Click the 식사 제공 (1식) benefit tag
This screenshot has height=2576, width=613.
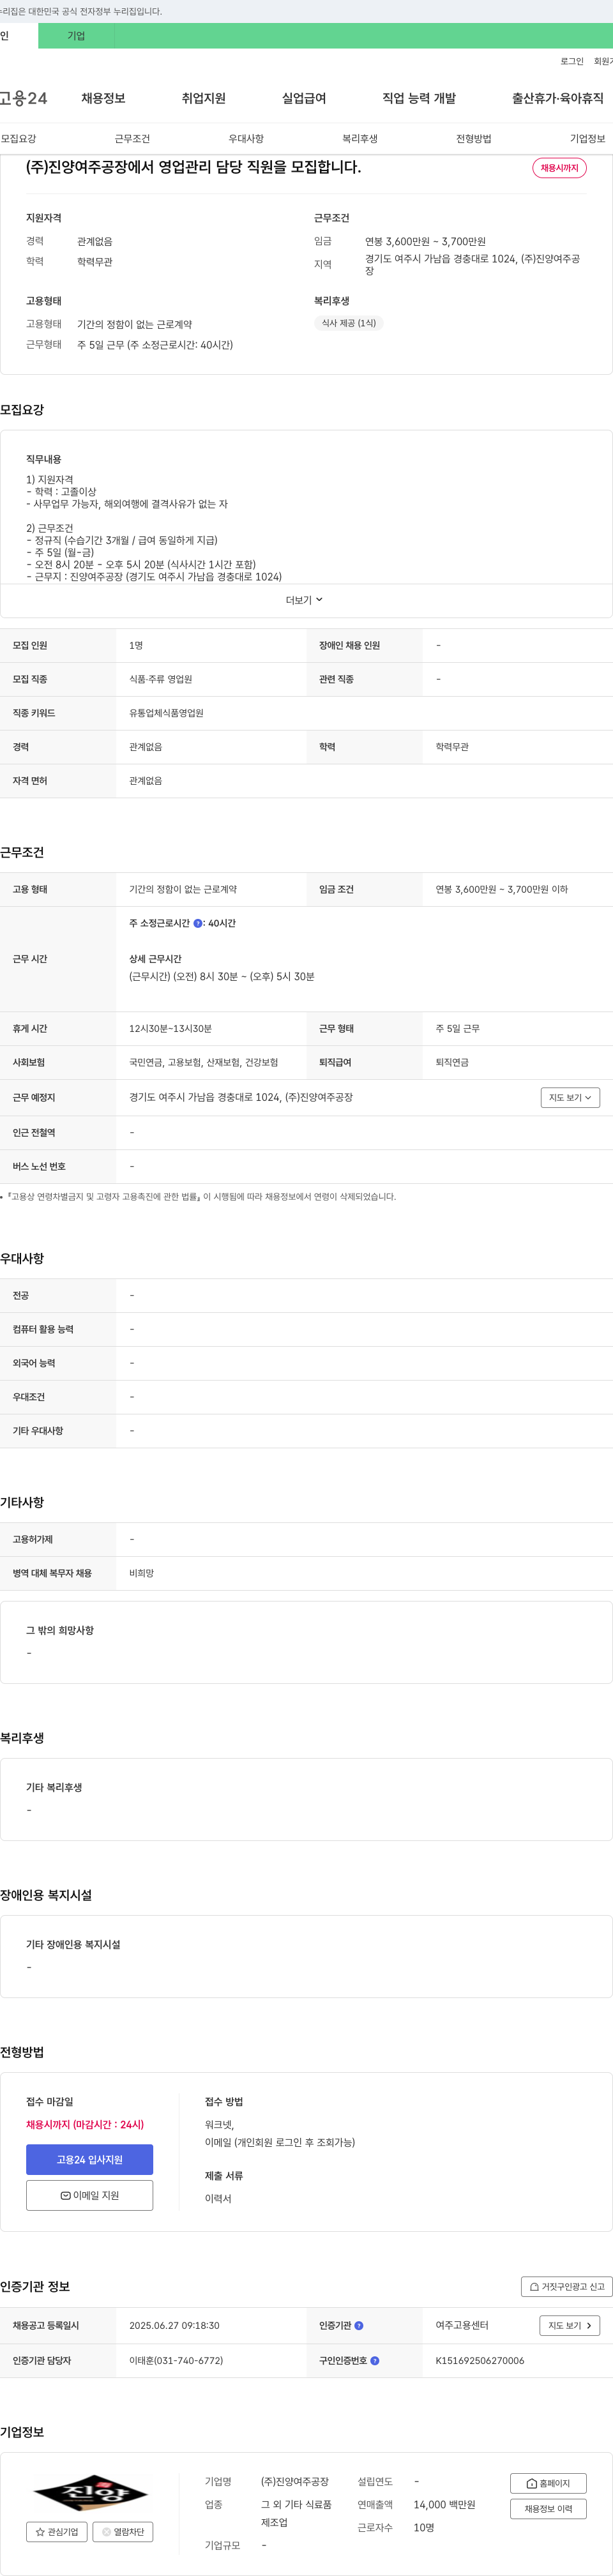click(349, 323)
